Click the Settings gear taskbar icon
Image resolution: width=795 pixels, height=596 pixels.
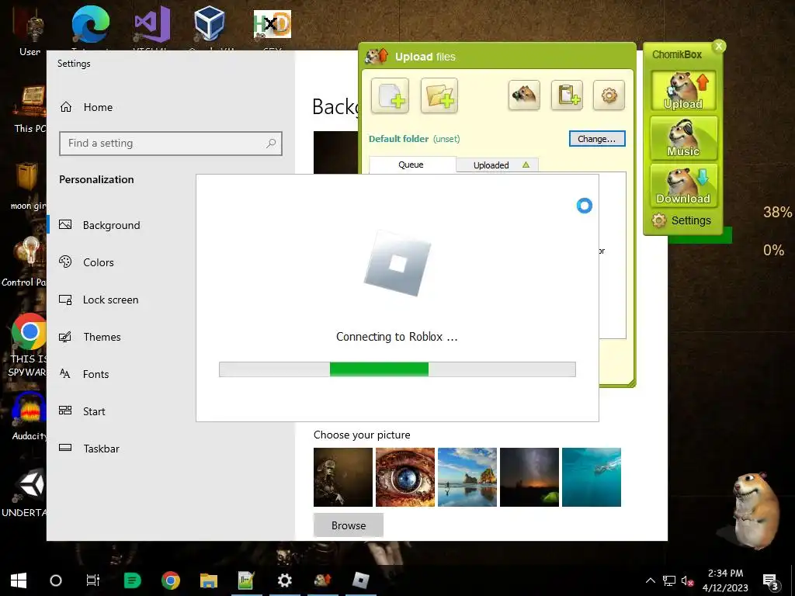tap(285, 580)
